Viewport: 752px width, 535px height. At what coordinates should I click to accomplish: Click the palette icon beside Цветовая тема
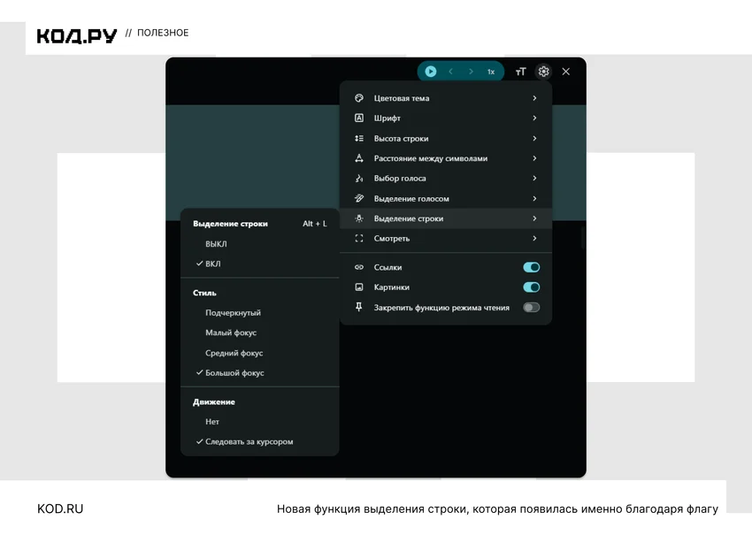click(358, 98)
